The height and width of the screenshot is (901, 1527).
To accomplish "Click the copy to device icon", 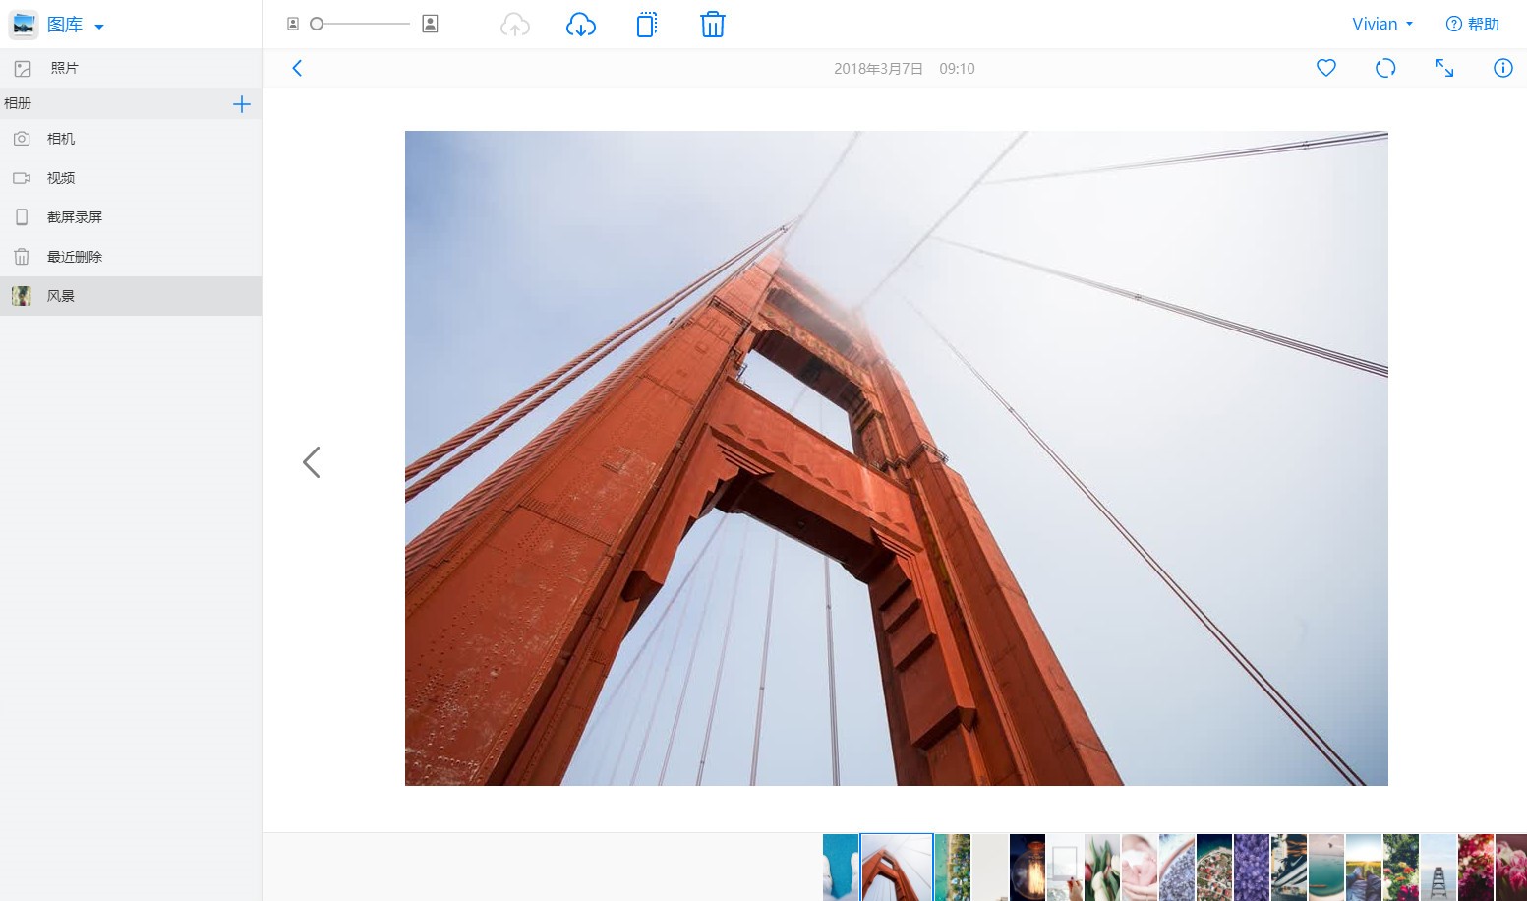I will click(646, 25).
